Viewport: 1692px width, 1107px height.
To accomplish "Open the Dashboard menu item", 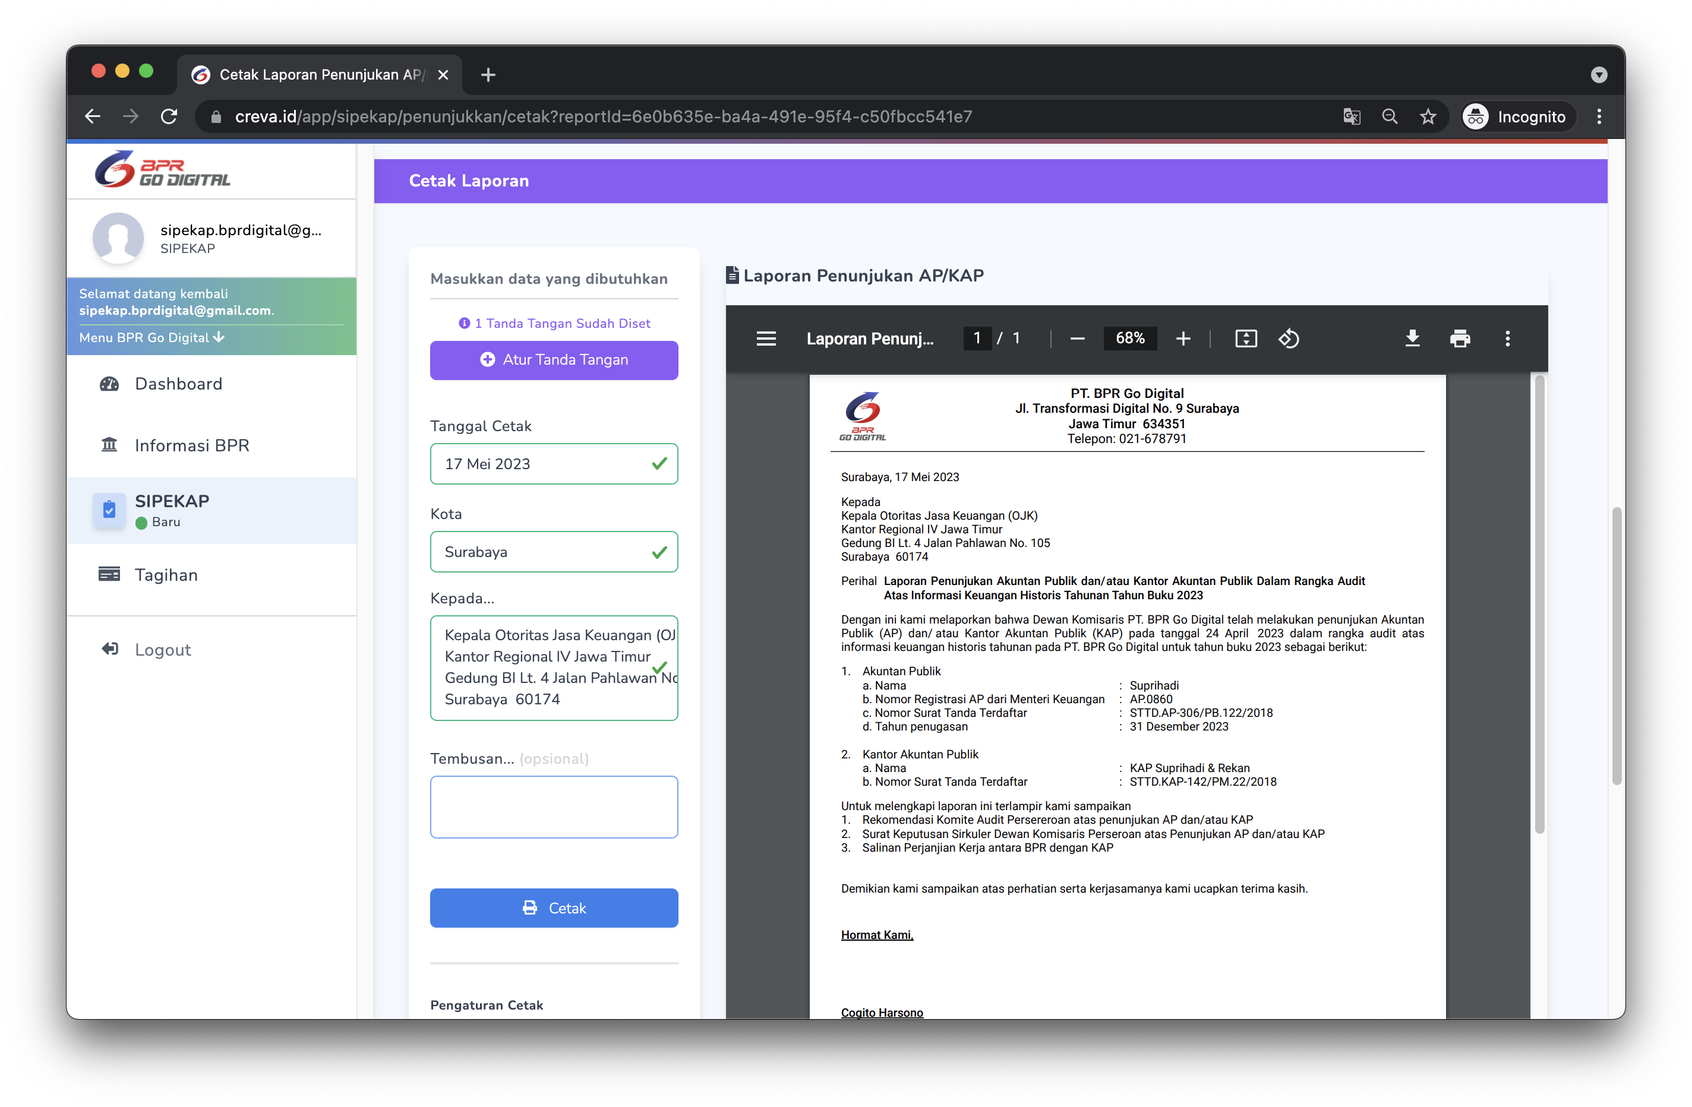I will tap(212, 384).
